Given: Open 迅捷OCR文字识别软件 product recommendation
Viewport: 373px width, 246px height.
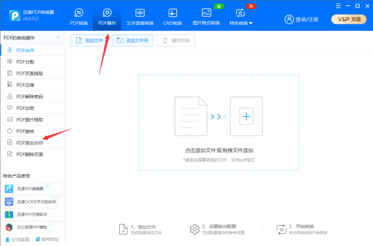Looking at the screenshot, I should coord(32,202).
